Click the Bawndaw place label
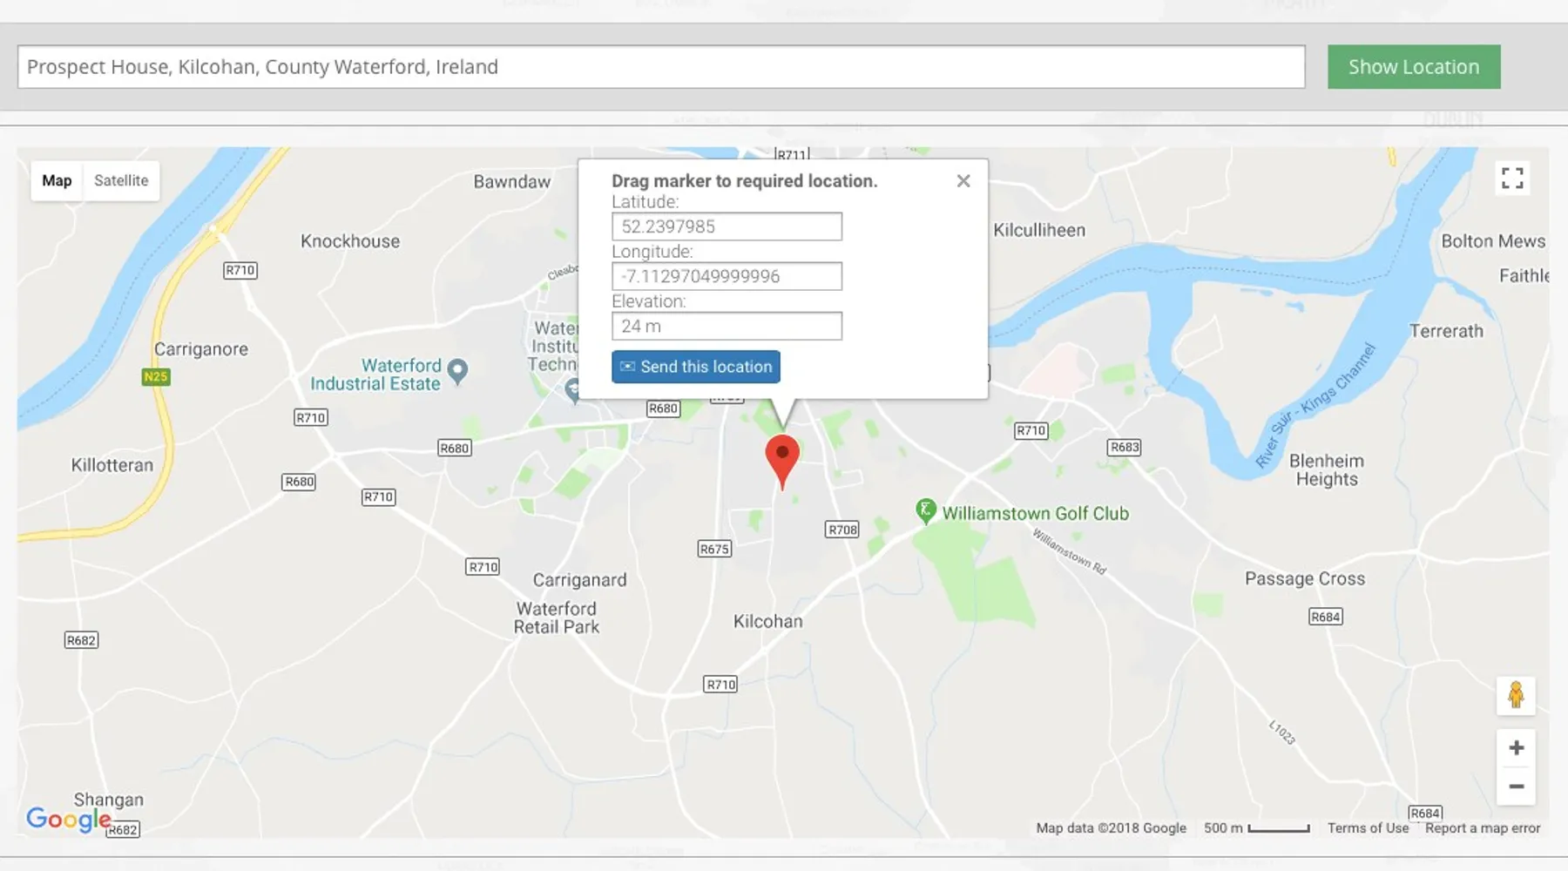Viewport: 1568px width, 871px height. coord(512,181)
